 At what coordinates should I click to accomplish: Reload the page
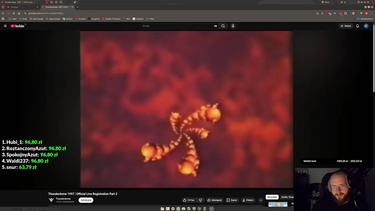click(13, 13)
